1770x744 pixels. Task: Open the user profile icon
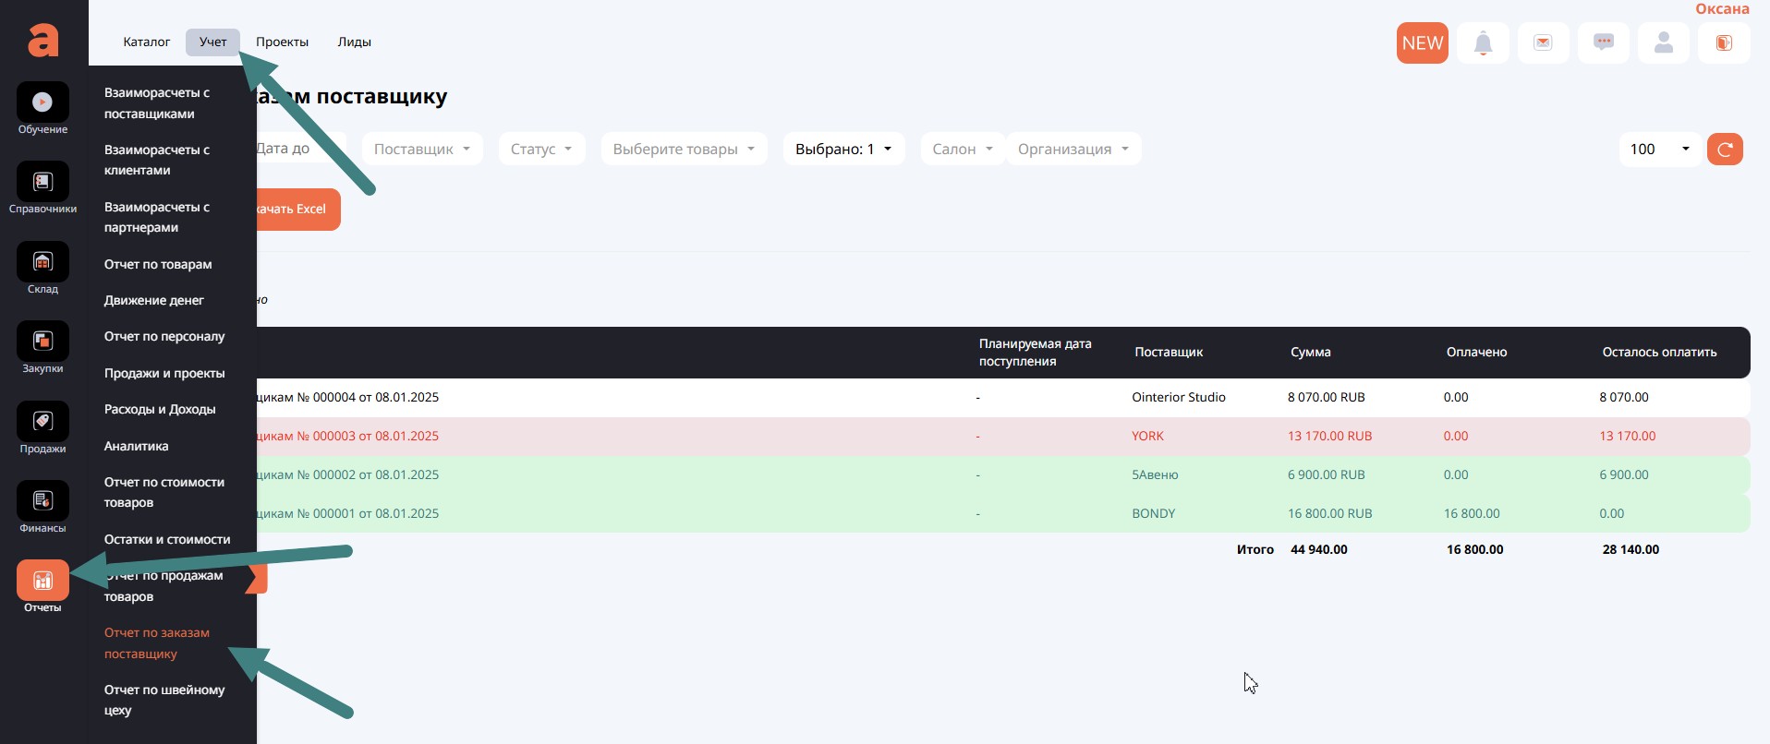[1663, 43]
